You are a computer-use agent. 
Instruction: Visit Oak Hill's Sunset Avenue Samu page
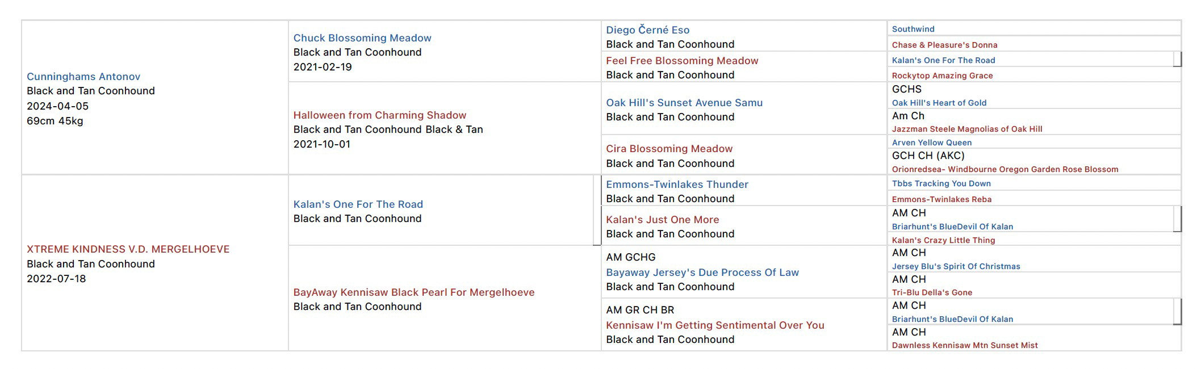[x=684, y=103]
